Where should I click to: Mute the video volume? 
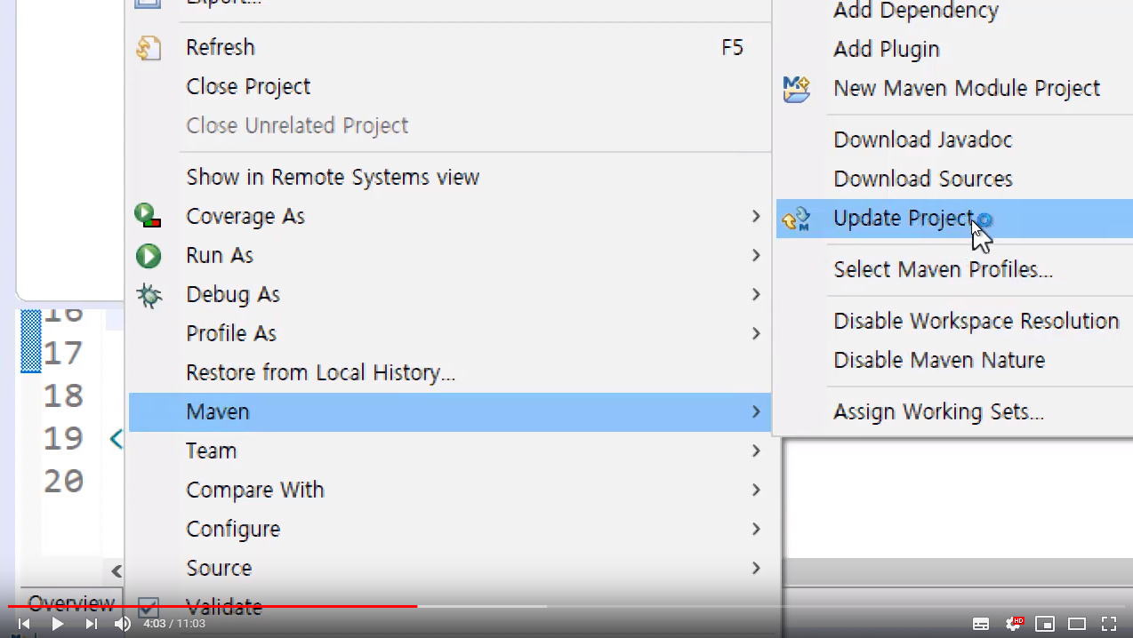click(123, 624)
